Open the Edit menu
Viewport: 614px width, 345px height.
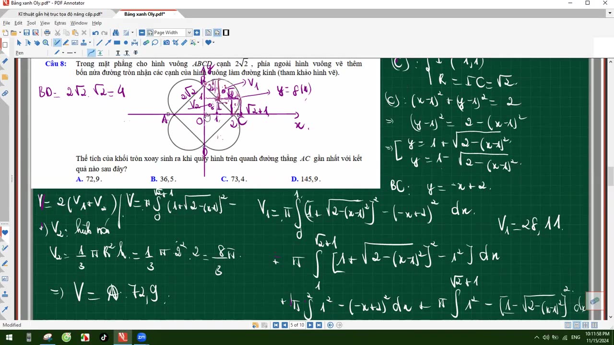click(18, 23)
